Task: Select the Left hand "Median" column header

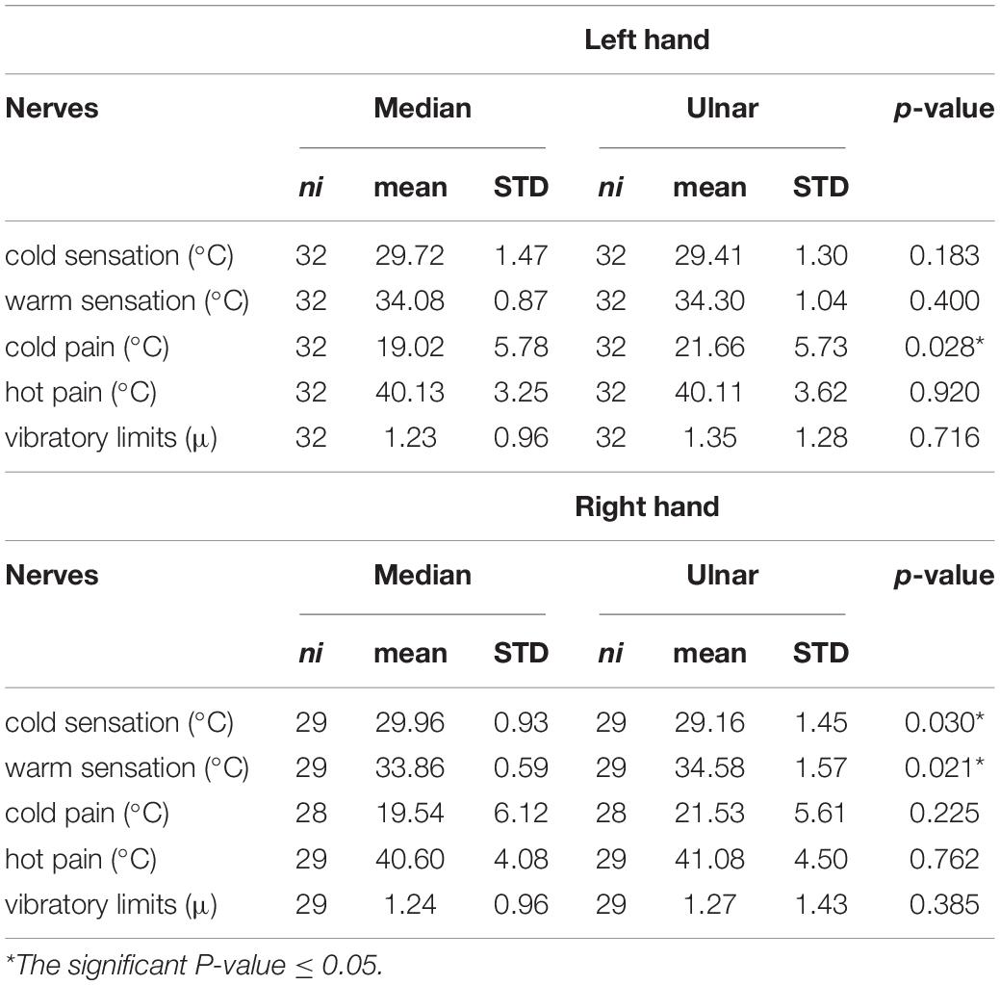Action: pyautogui.click(x=423, y=107)
